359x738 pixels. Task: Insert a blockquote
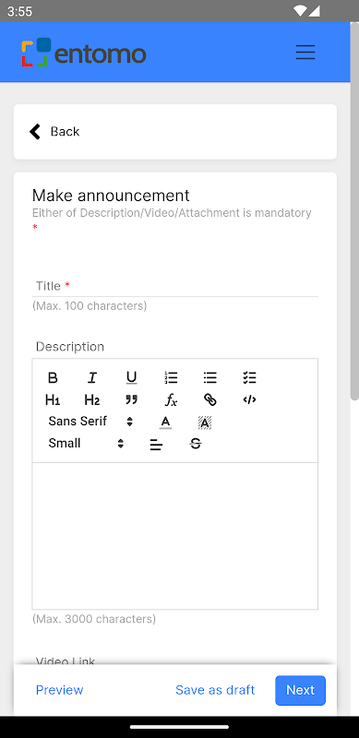131,400
